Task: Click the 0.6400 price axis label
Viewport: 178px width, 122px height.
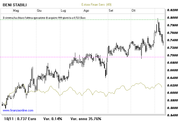Action: click(x=173, y=78)
